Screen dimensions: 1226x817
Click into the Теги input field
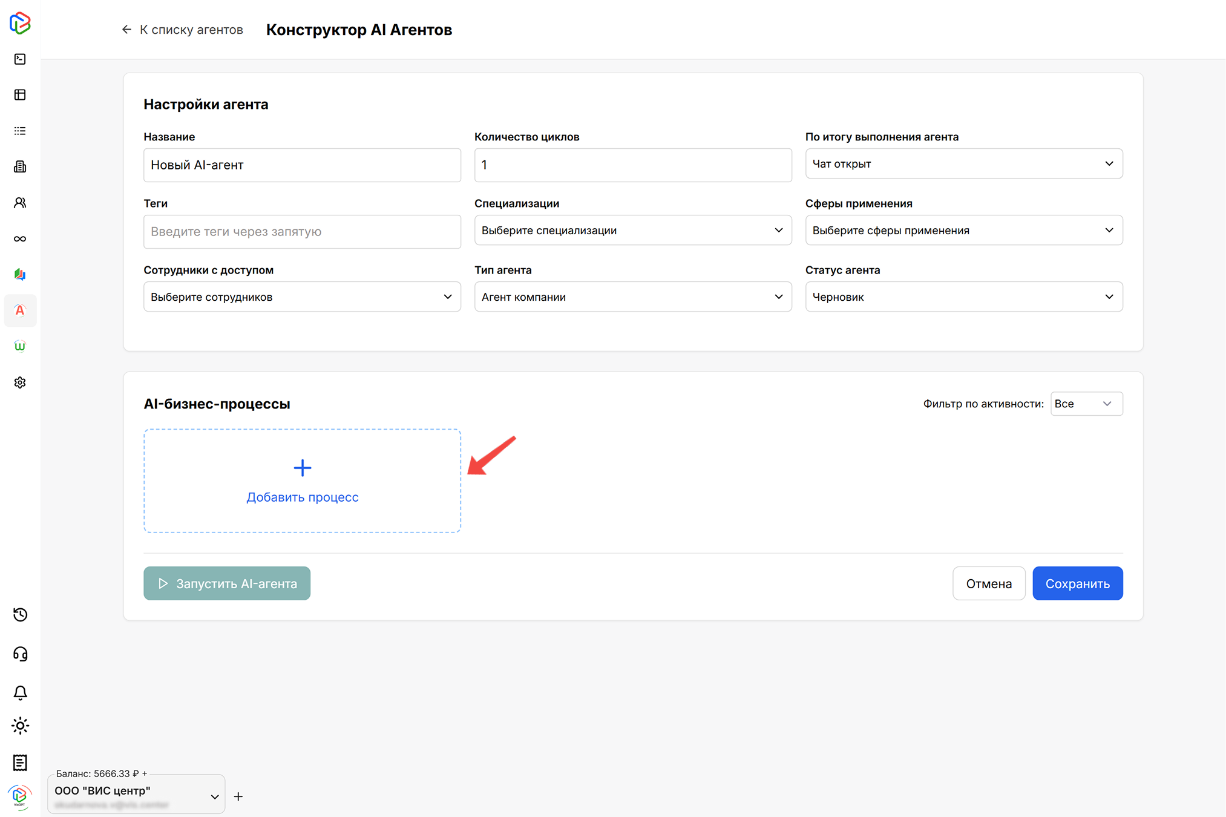(x=302, y=232)
